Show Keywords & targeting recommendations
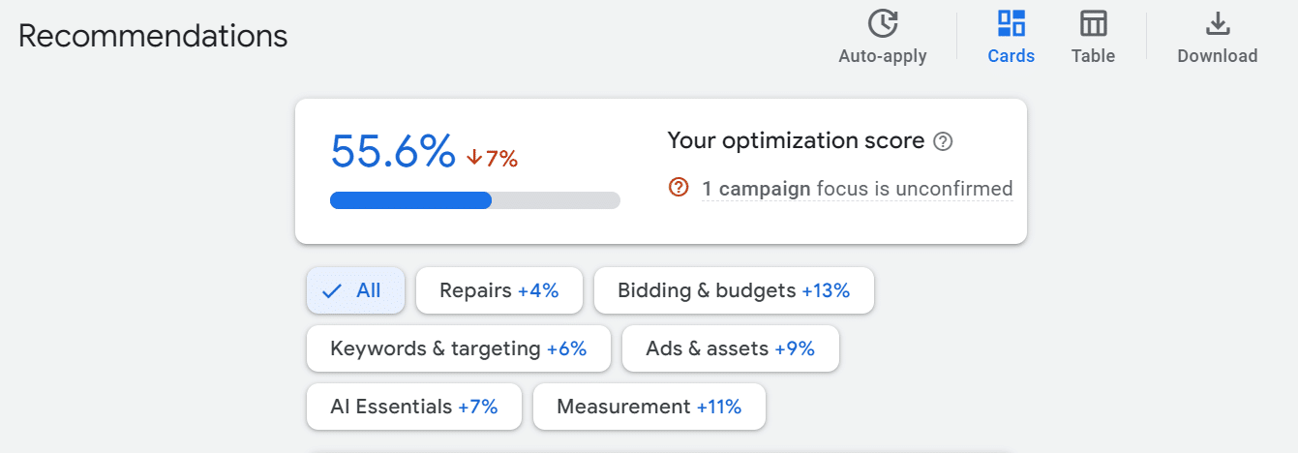Image resolution: width=1298 pixels, height=453 pixels. [458, 348]
